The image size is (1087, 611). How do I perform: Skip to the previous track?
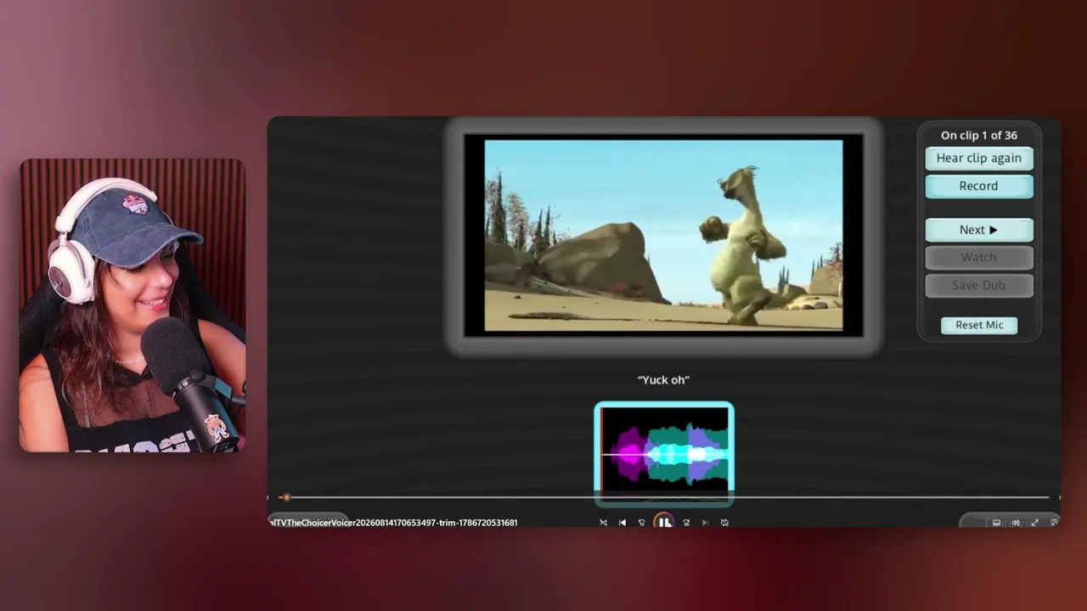[622, 523]
